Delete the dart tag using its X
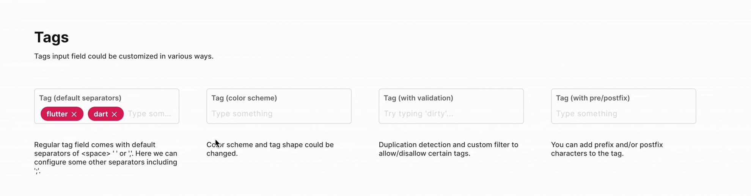The image size is (751, 196). (114, 114)
